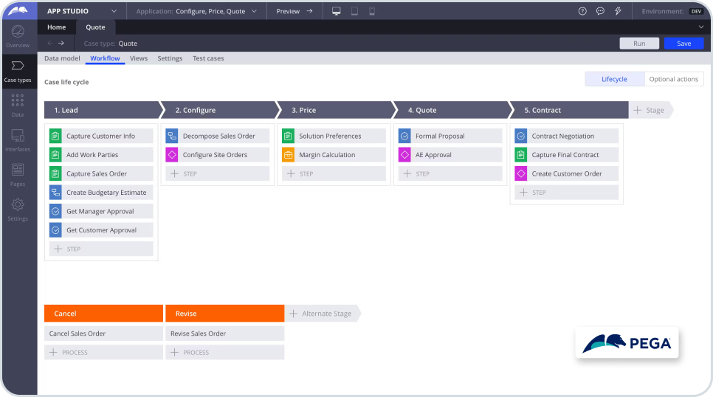Click the Run button
The width and height of the screenshot is (713, 397).
tap(639, 44)
